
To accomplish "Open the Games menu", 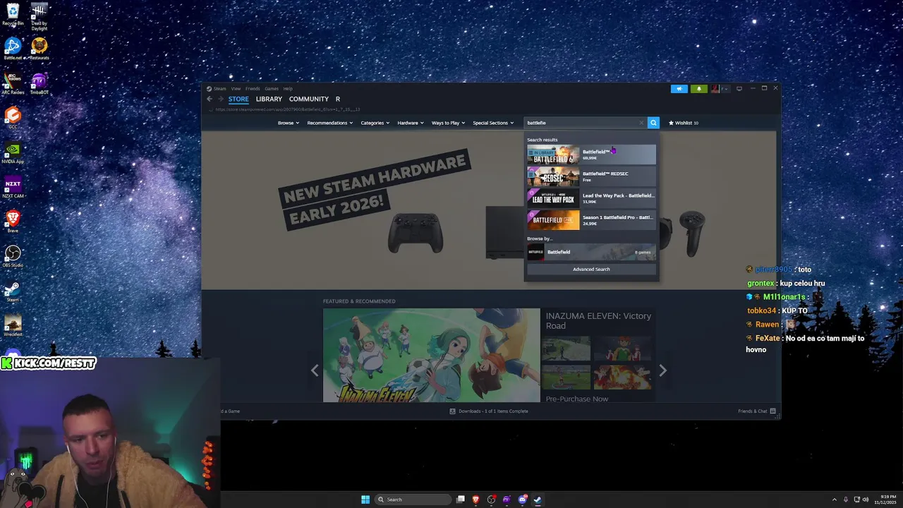I will click(x=272, y=89).
